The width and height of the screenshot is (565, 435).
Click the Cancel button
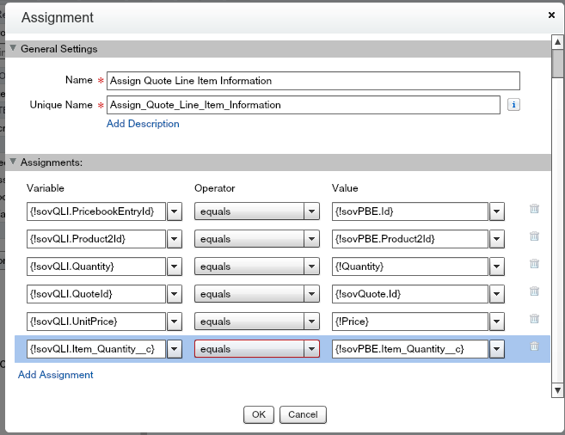coord(303,414)
